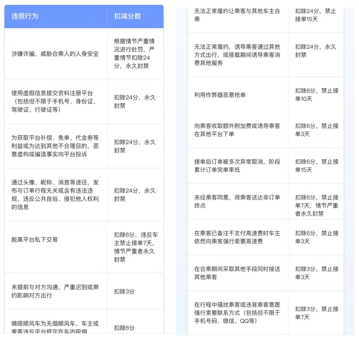The image size is (359, 338).
Task: Click penalty 扣除3分，禁止接单7天
Action: point(316,313)
